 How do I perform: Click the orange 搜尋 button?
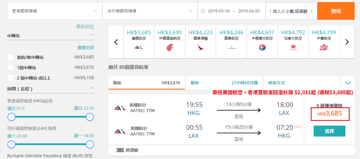click(x=336, y=11)
